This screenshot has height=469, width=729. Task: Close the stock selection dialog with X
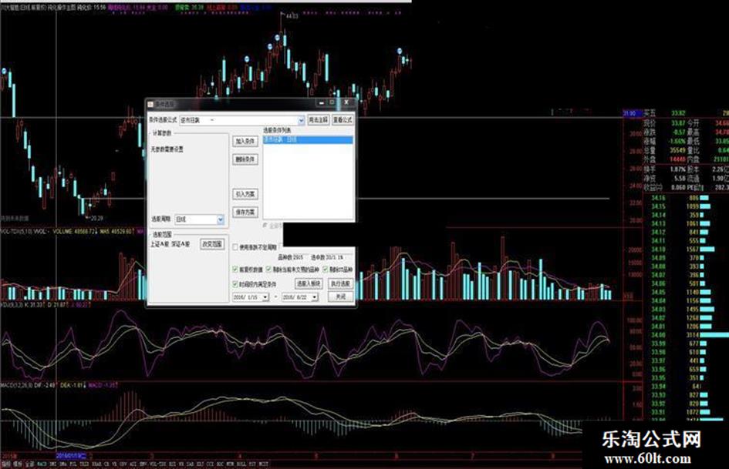(346, 102)
